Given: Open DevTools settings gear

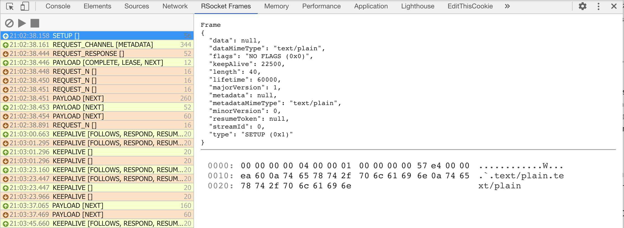Looking at the screenshot, I should 582,6.
